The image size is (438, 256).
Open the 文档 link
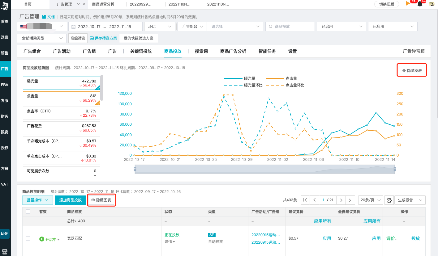point(48,17)
